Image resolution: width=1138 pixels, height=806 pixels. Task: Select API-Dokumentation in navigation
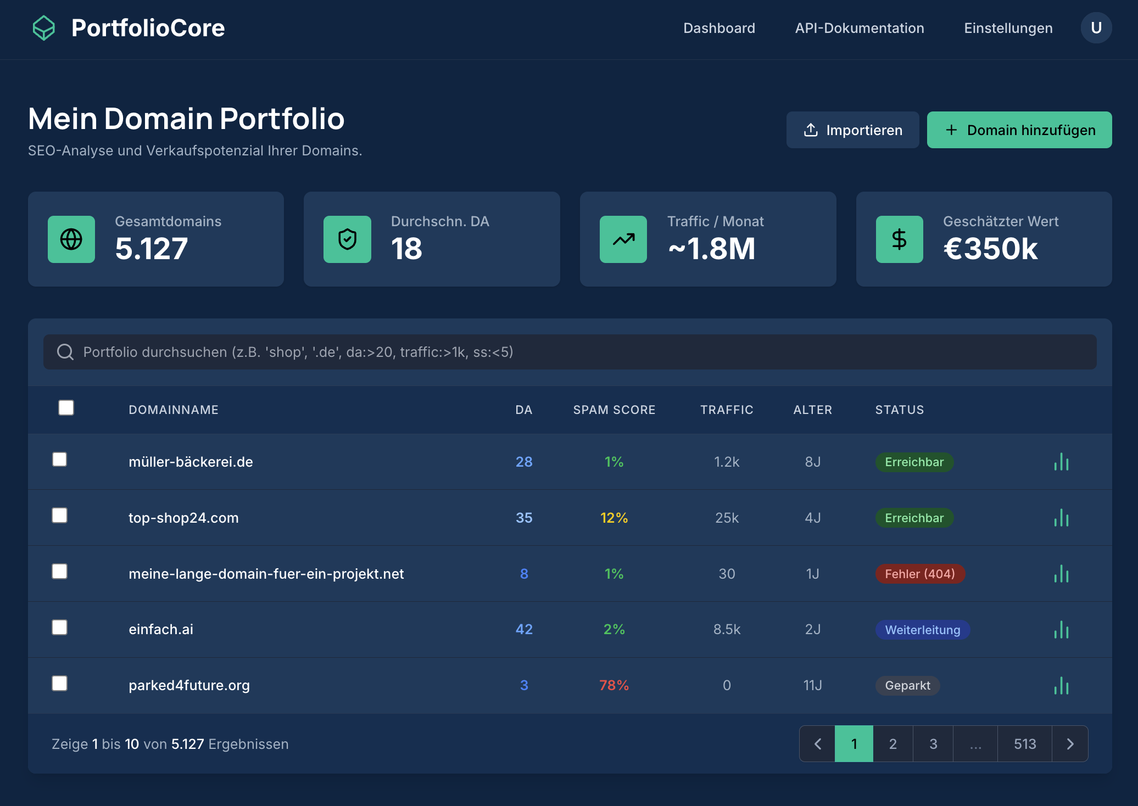click(860, 28)
